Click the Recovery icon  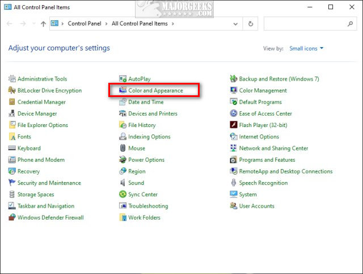point(12,171)
